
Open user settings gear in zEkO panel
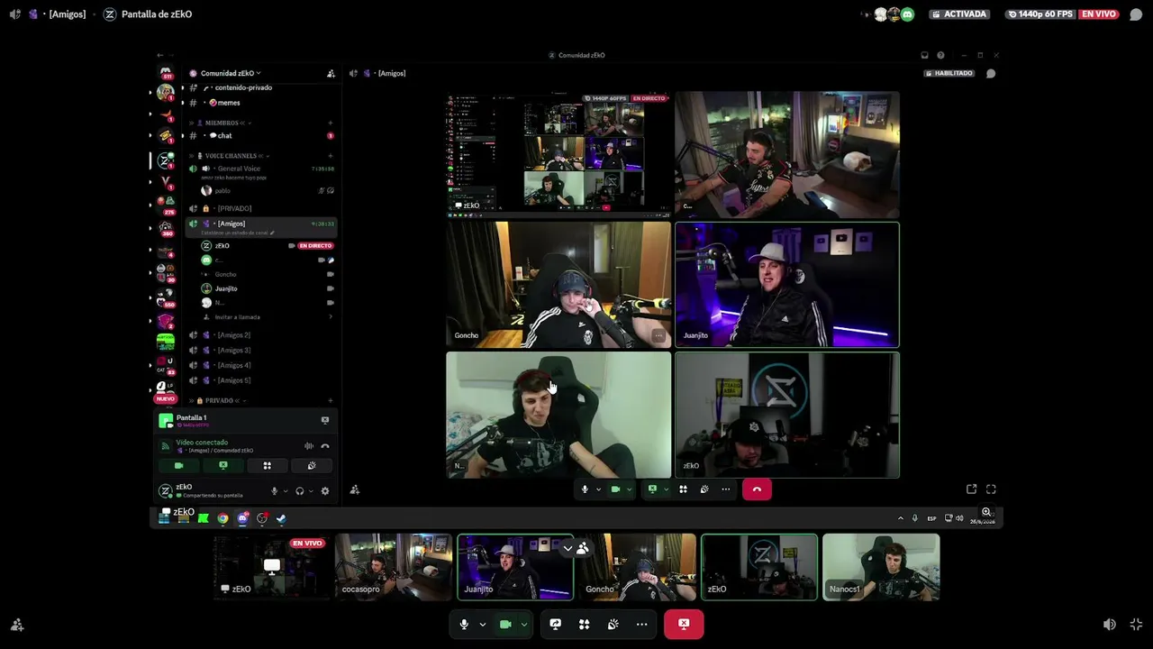coord(325,491)
